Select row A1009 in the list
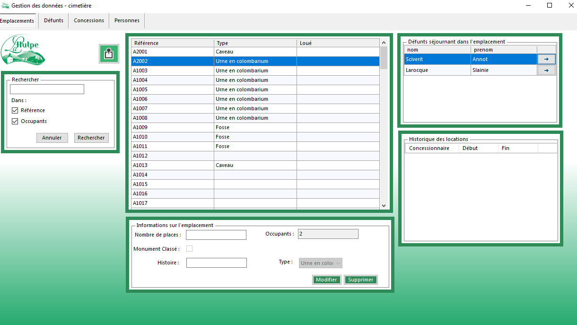This screenshot has width=577, height=325. tap(172, 127)
